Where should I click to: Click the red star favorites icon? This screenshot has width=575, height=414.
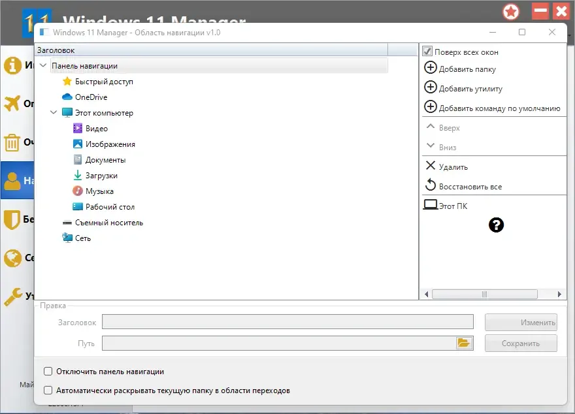pos(511,12)
